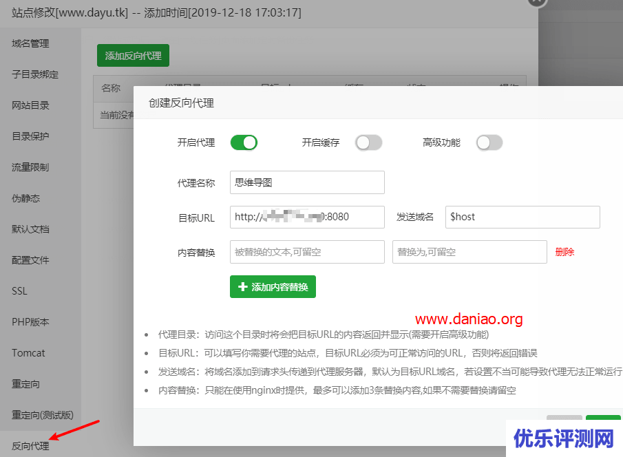Viewport: 623px width, 457px height.
Task: Open the SSL settings tab
Action: (x=19, y=291)
